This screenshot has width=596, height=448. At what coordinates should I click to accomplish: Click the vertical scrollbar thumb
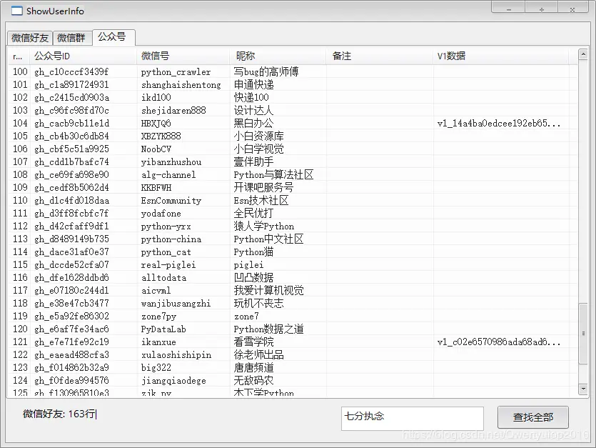coord(583,334)
